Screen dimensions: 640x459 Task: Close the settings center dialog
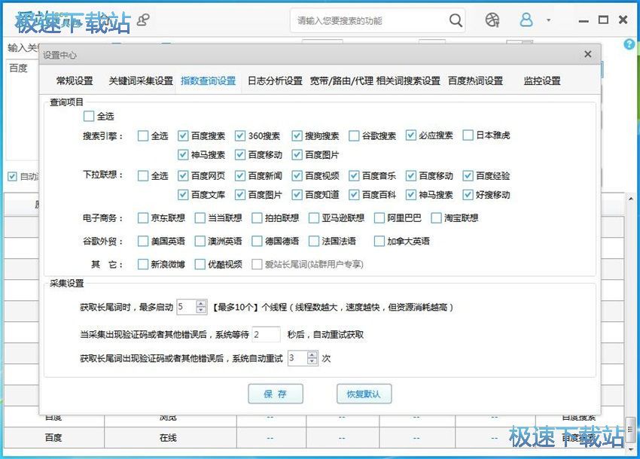pyautogui.click(x=588, y=54)
